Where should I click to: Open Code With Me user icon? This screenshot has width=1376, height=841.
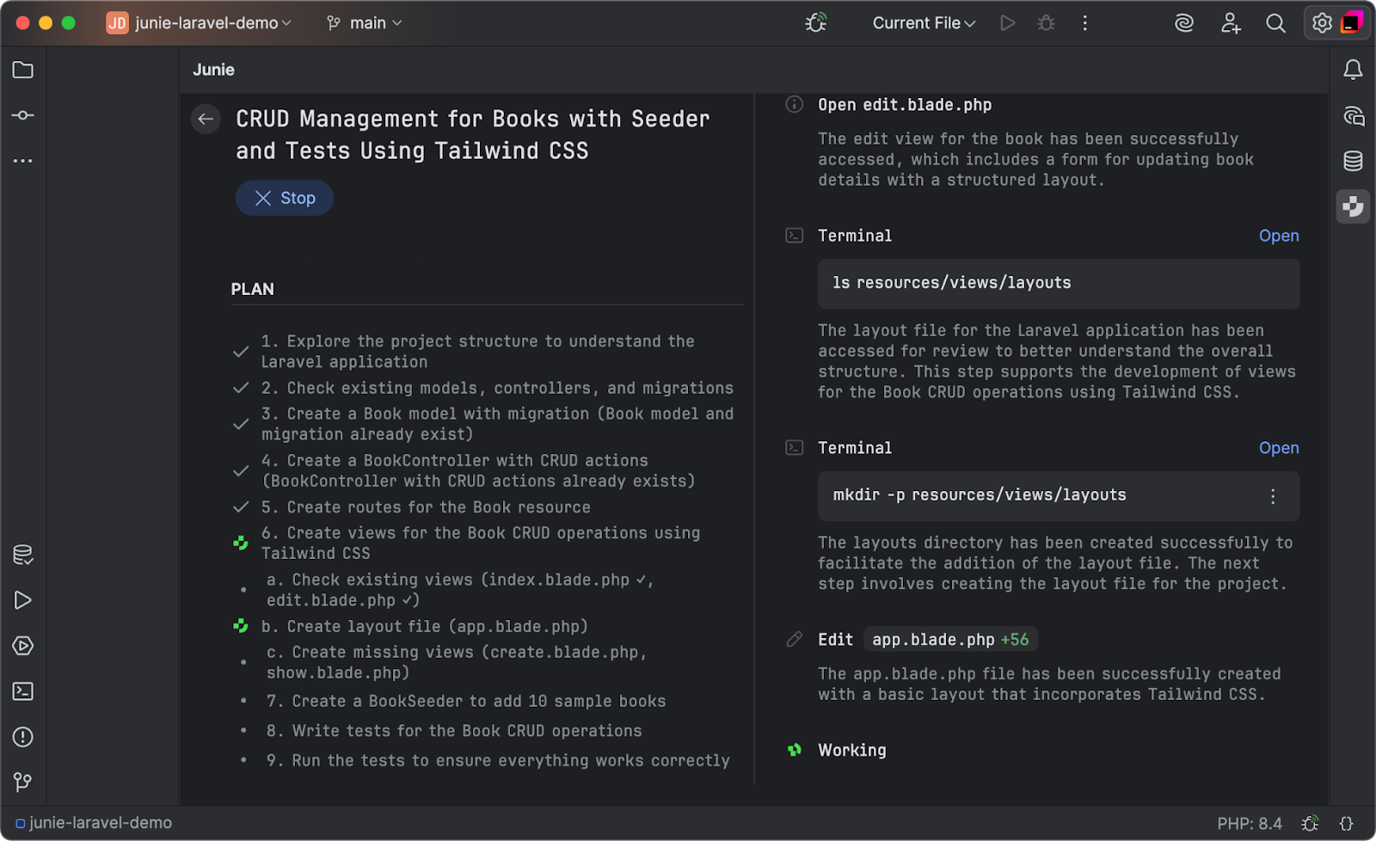click(x=1231, y=23)
